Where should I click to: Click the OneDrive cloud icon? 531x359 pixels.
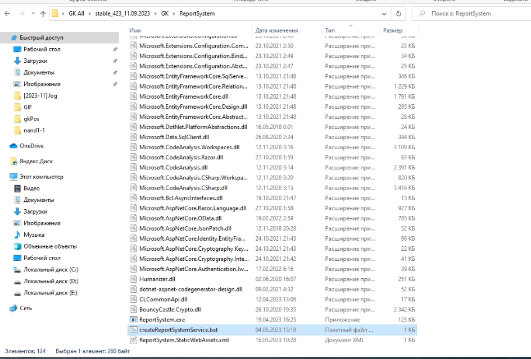pyautogui.click(x=13, y=146)
